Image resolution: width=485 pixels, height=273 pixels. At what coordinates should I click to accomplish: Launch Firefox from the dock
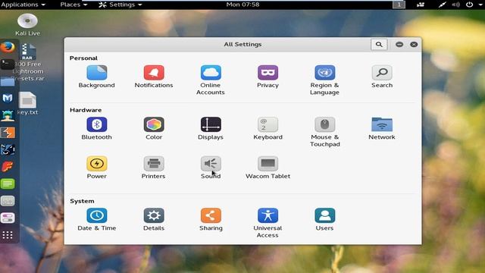coord(8,48)
